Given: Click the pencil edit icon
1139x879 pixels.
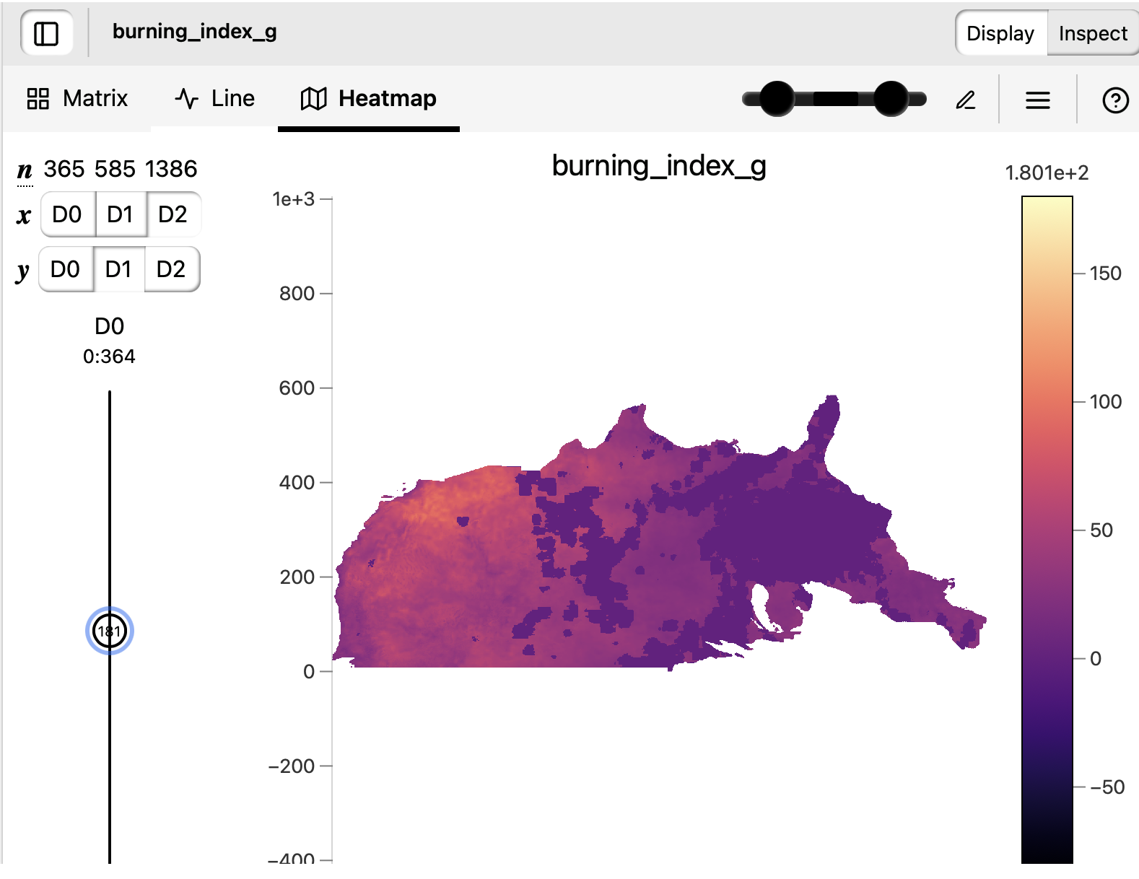Looking at the screenshot, I should click(966, 100).
